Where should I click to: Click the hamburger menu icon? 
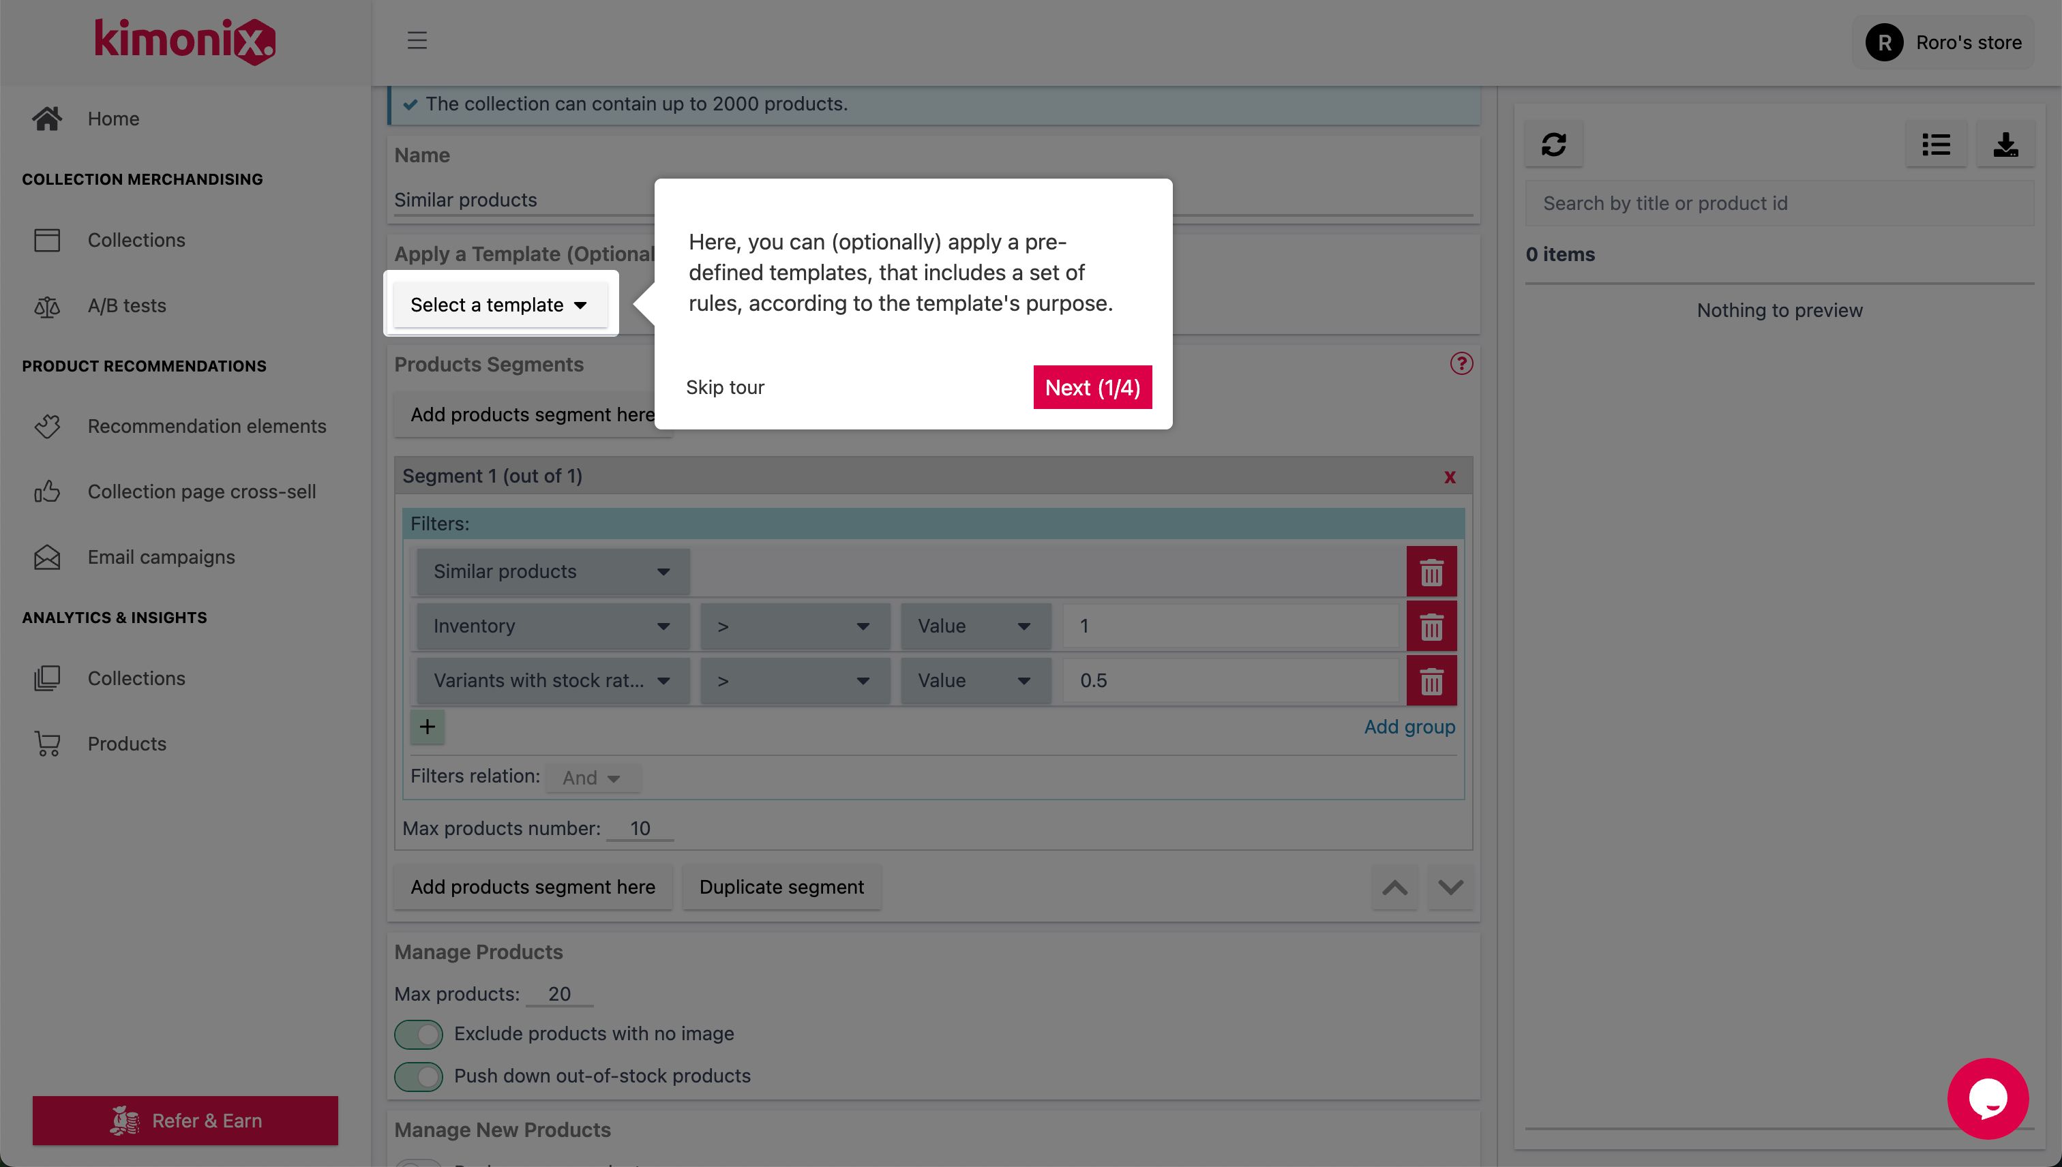pos(416,41)
